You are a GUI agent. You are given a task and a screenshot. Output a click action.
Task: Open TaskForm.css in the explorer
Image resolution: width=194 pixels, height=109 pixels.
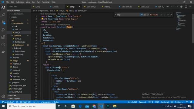20,42
